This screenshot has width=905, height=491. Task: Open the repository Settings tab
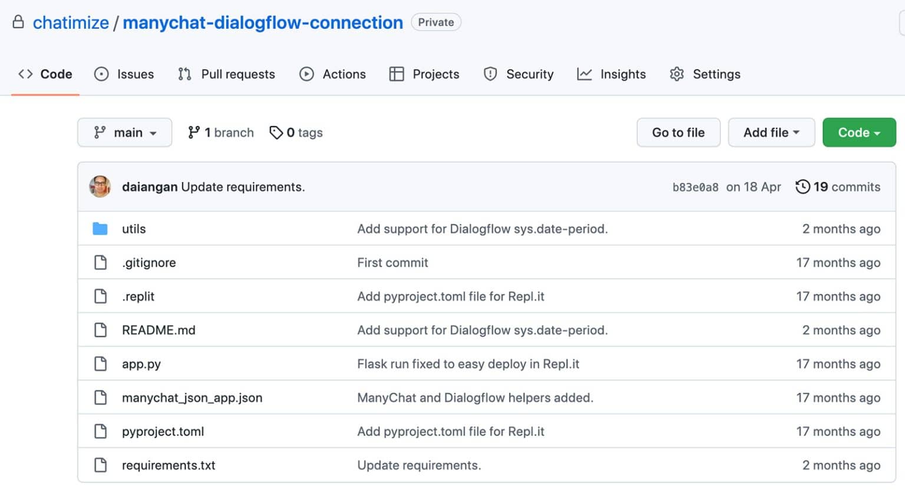coord(705,74)
